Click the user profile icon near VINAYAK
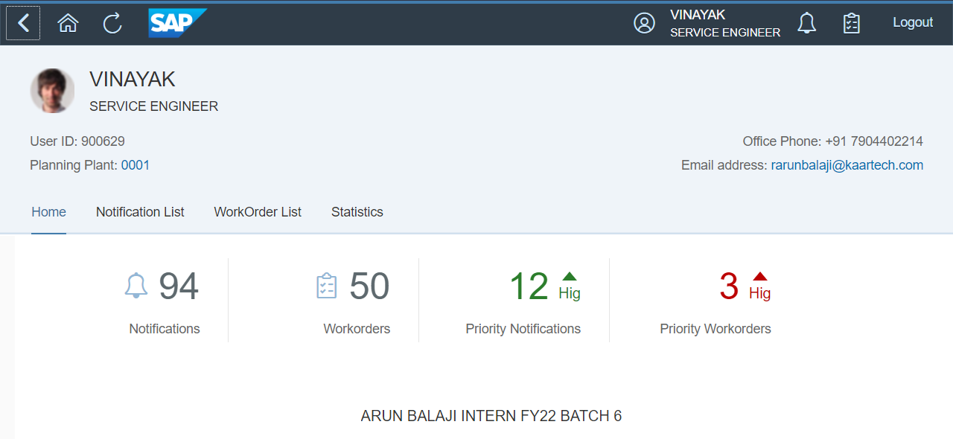 [x=644, y=23]
